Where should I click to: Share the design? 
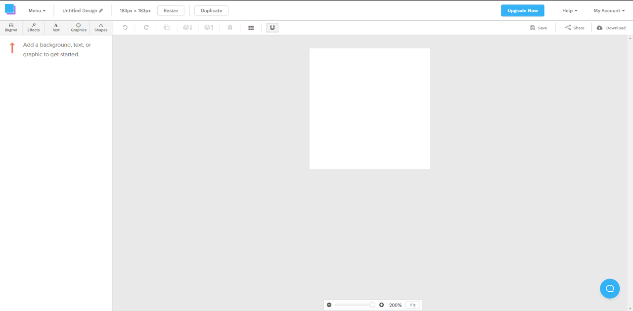click(x=575, y=28)
